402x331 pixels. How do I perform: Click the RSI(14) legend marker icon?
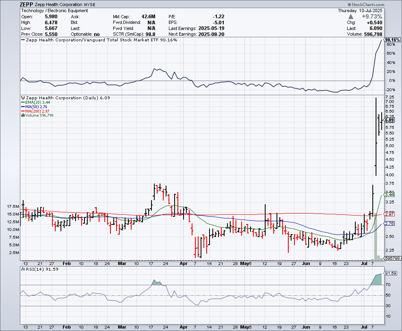point(23,269)
